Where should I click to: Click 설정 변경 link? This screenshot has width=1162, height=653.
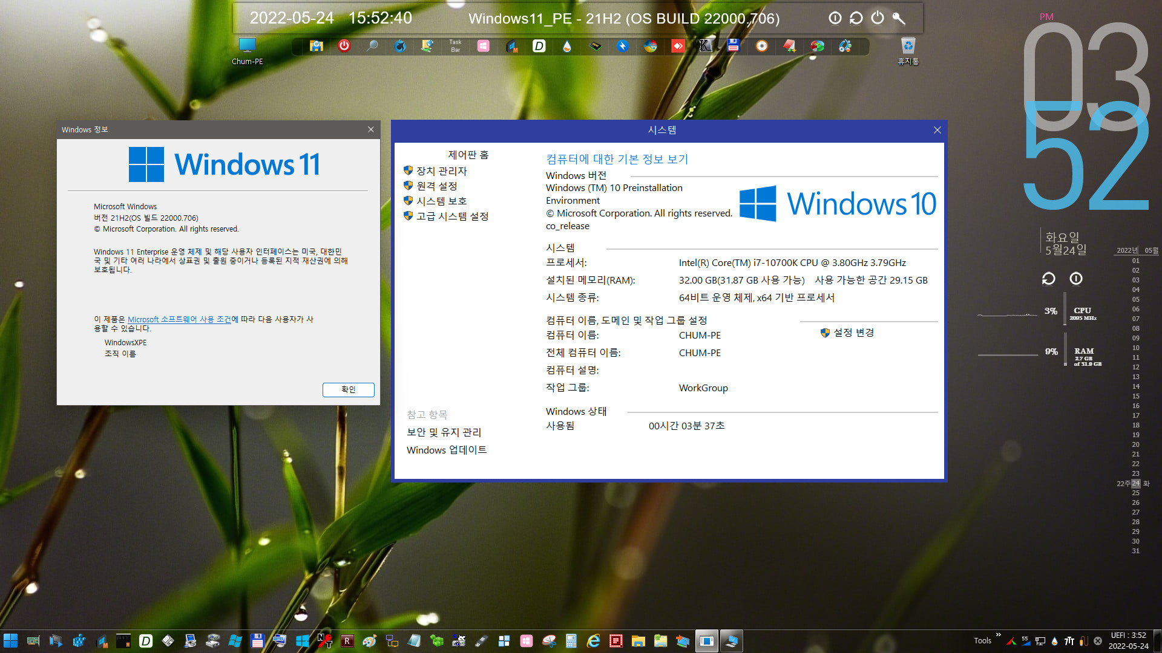[x=853, y=333]
